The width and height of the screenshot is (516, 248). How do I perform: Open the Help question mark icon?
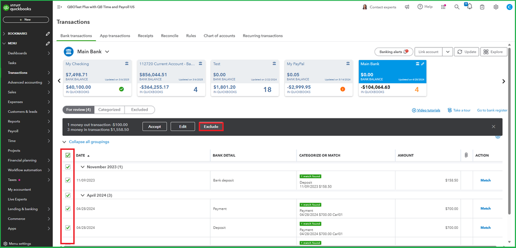420,7
